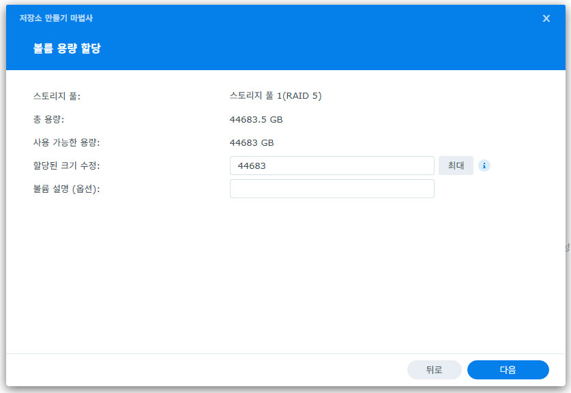Click the 볼륨 설명 (옵션): label

coord(66,189)
